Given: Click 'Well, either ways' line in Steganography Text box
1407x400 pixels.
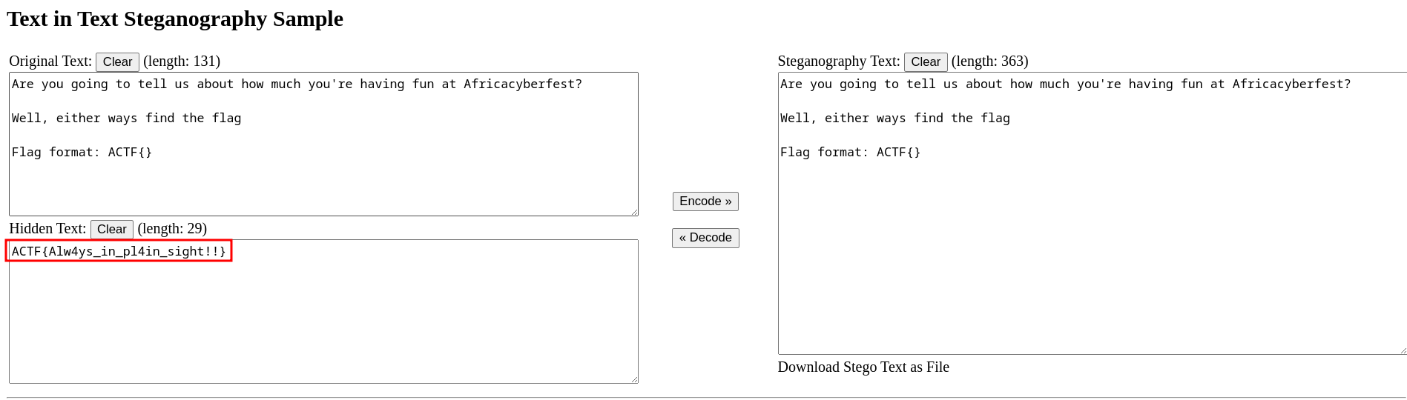Looking at the screenshot, I should point(894,119).
